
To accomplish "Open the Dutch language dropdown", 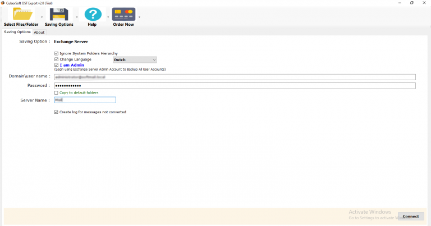I will pos(135,59).
